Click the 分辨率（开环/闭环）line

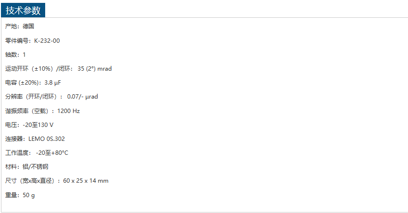[x=51, y=97]
